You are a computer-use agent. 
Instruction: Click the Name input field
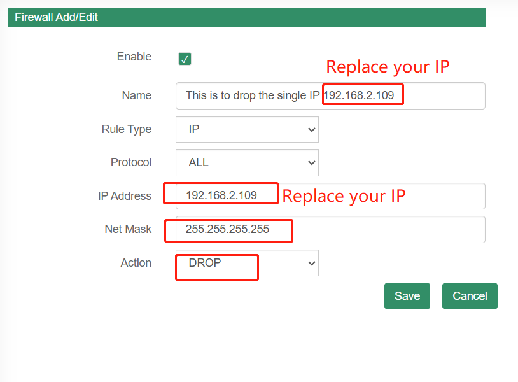tap(330, 96)
